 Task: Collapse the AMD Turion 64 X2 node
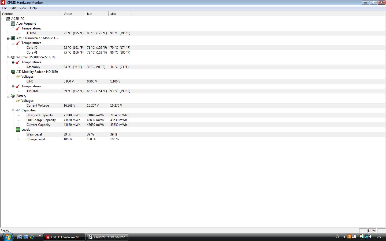[x=8, y=38]
